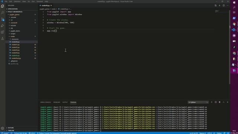Close the snake00.py editor tab
This screenshot has width=238, height=134.
(51, 6)
